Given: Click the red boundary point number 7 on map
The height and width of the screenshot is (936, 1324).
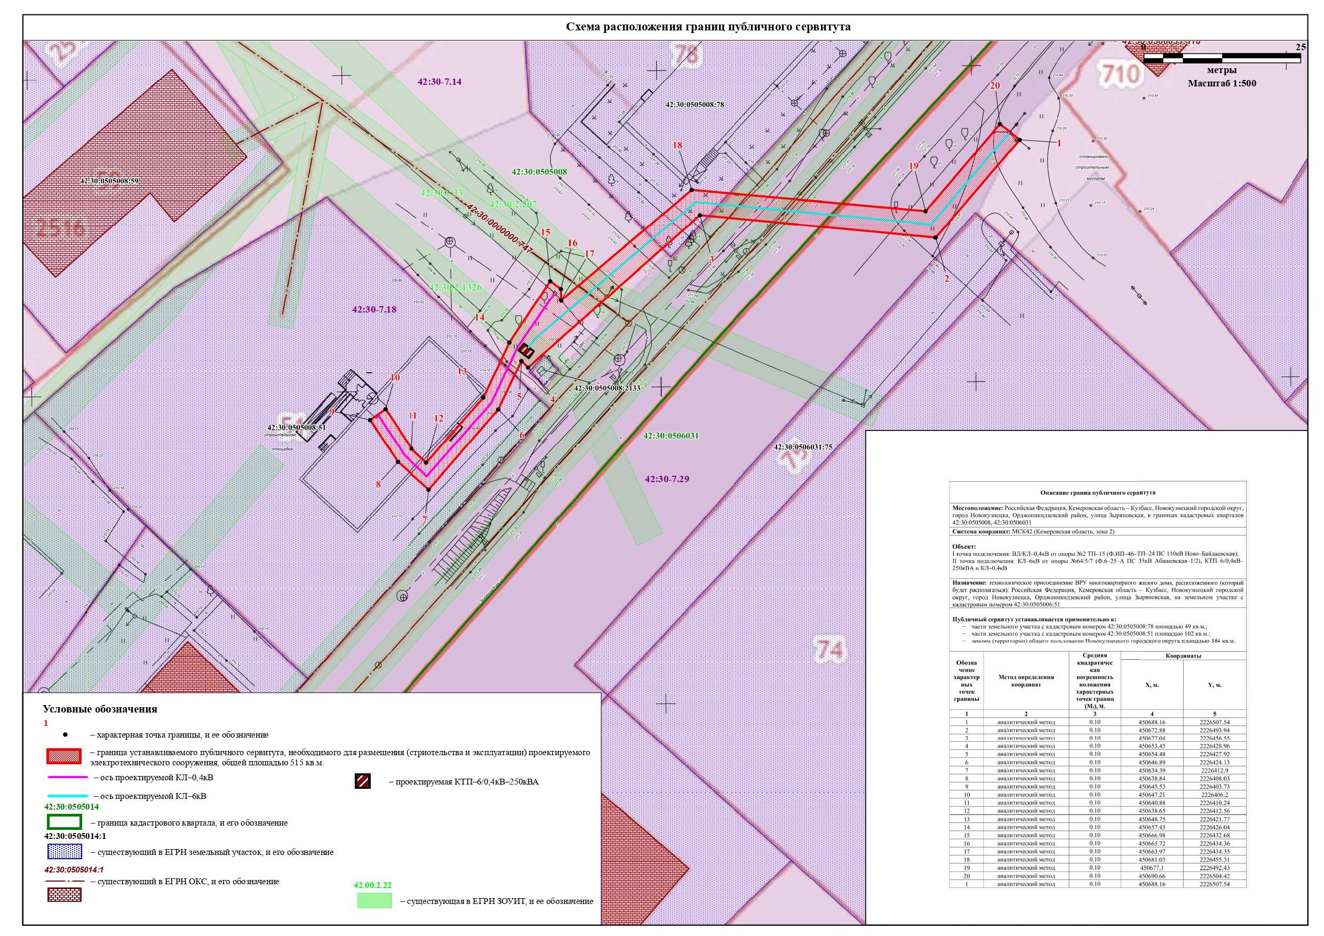Looking at the screenshot, I should click(425, 519).
